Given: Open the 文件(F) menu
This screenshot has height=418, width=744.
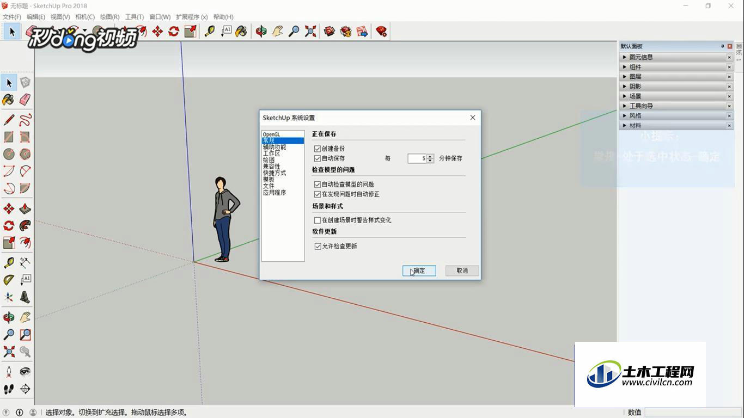Looking at the screenshot, I should click(x=12, y=17).
